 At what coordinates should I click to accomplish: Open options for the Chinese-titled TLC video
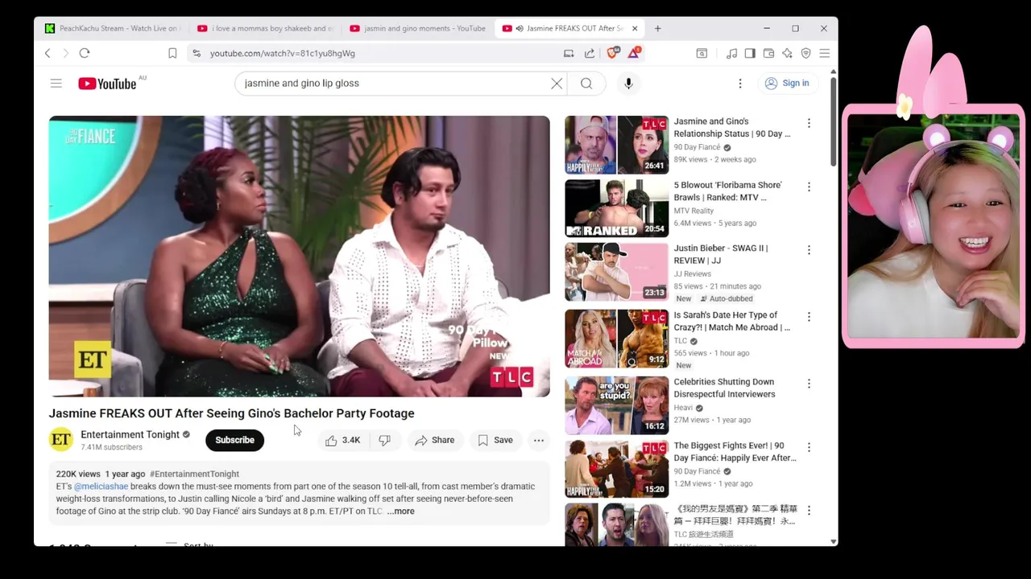(809, 511)
